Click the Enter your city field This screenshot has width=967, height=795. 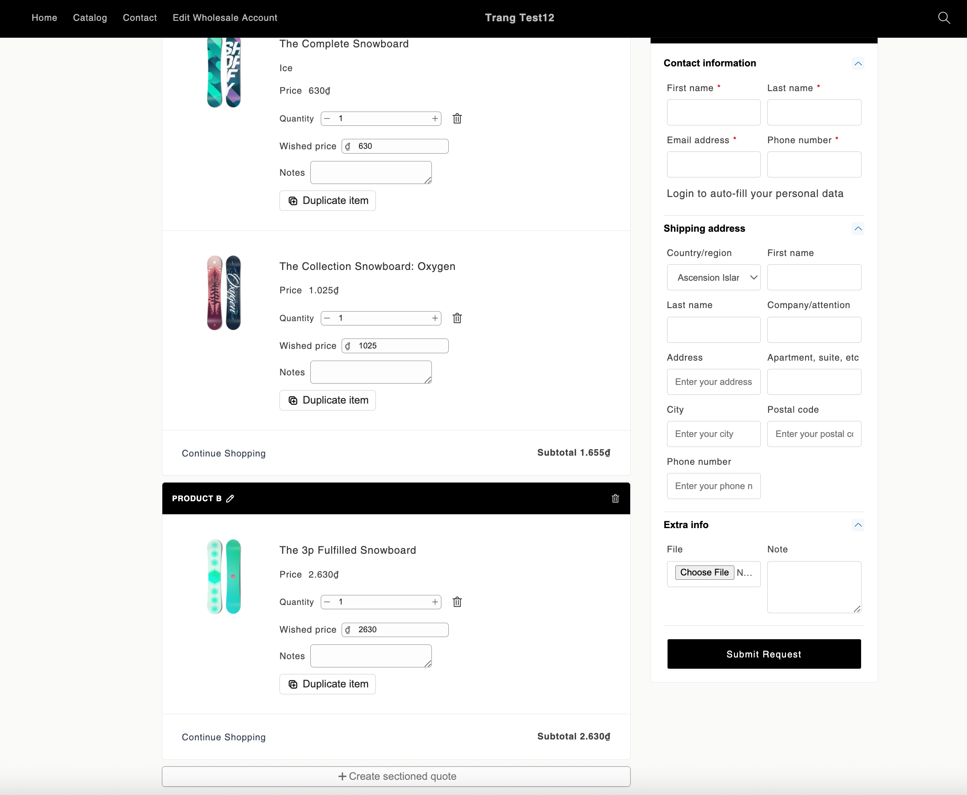(714, 434)
